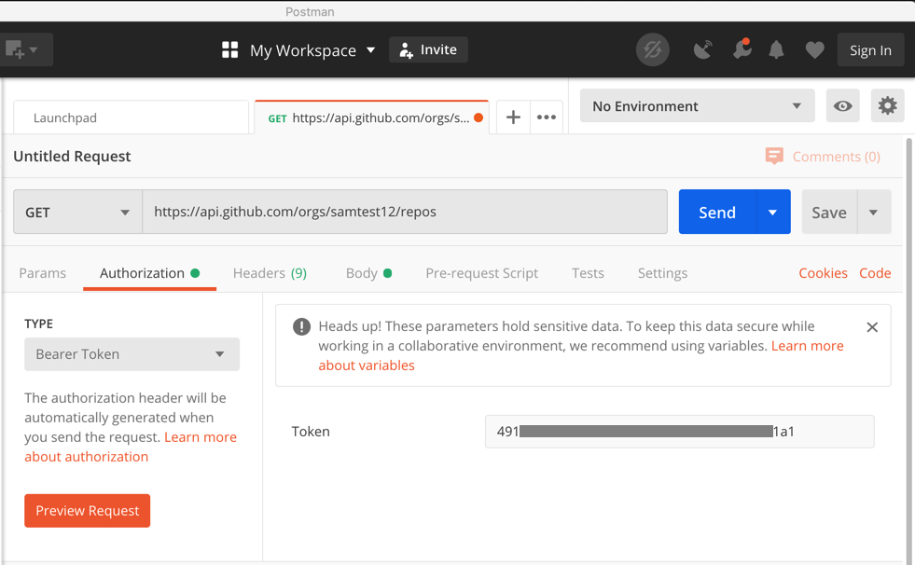
Task: Expand the Bearer Token type dropdown
Action: (132, 354)
